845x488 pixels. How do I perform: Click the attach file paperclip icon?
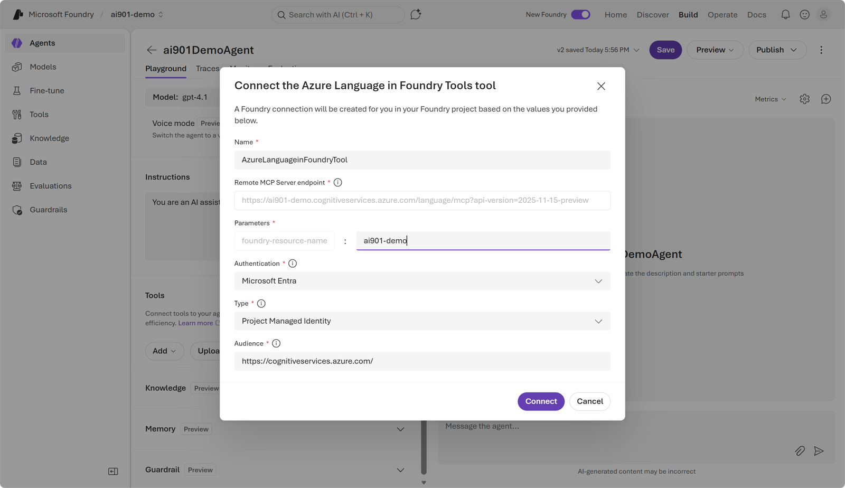click(800, 451)
